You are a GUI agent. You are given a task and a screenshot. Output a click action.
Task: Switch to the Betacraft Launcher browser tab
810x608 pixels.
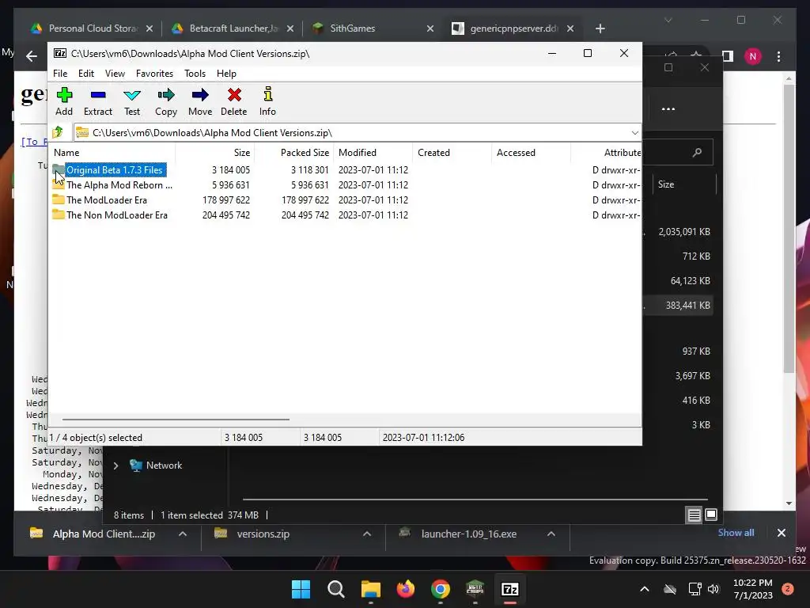click(x=233, y=28)
